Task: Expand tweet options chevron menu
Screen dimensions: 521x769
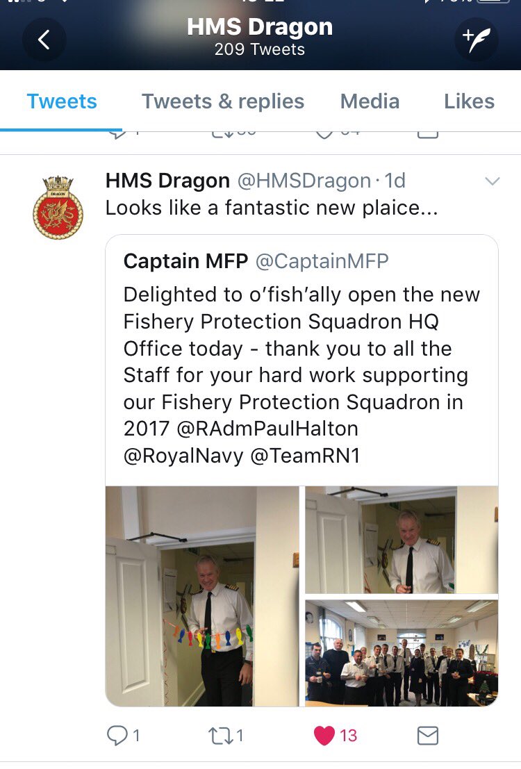Action: [492, 181]
